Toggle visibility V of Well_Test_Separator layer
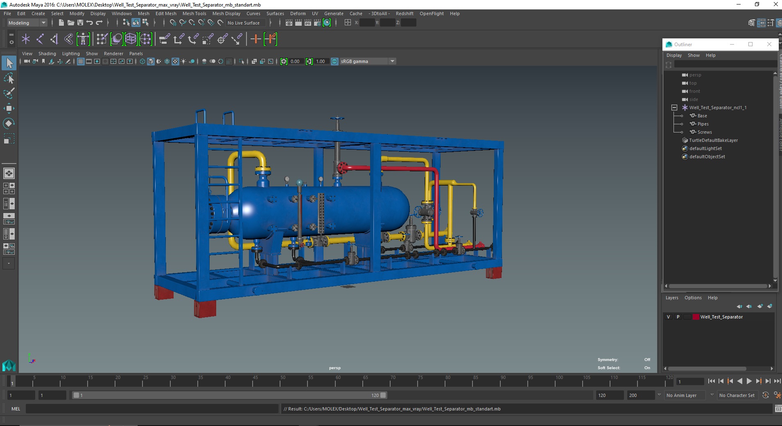 point(669,317)
